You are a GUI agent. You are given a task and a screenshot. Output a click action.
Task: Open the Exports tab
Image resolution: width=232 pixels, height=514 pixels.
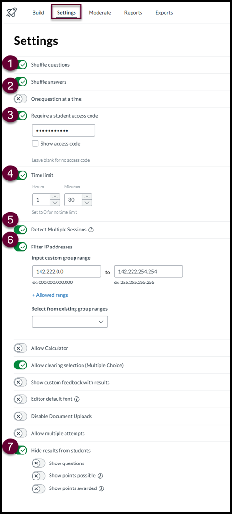coord(164,13)
